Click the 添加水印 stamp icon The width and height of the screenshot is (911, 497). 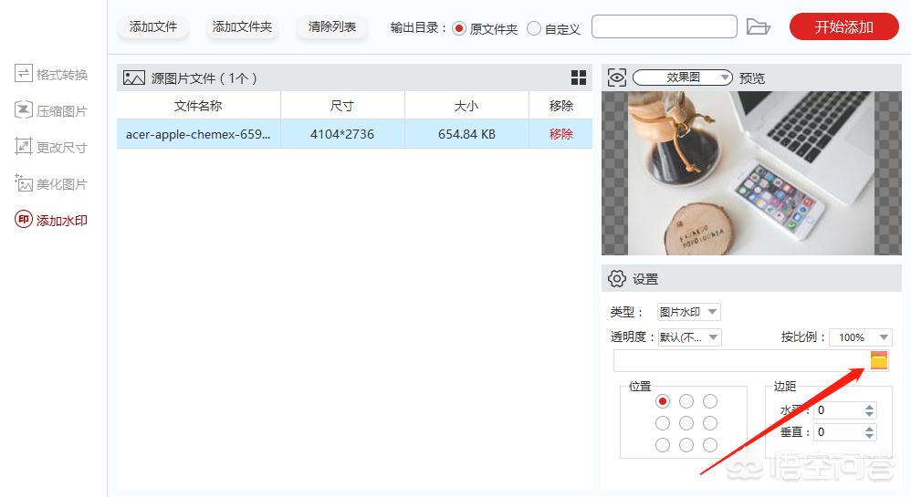[x=23, y=219]
